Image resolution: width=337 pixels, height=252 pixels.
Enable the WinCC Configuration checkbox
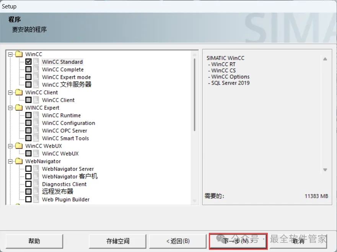28,123
